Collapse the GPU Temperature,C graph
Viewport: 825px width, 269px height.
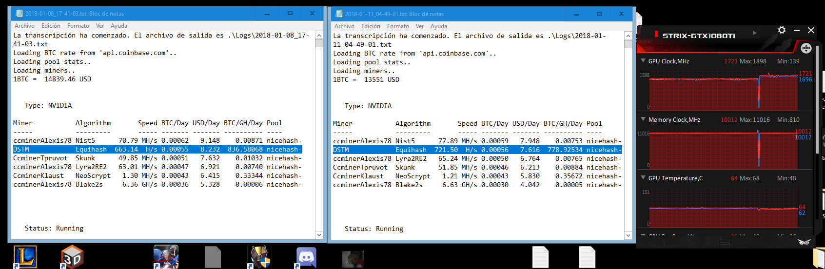(x=643, y=177)
